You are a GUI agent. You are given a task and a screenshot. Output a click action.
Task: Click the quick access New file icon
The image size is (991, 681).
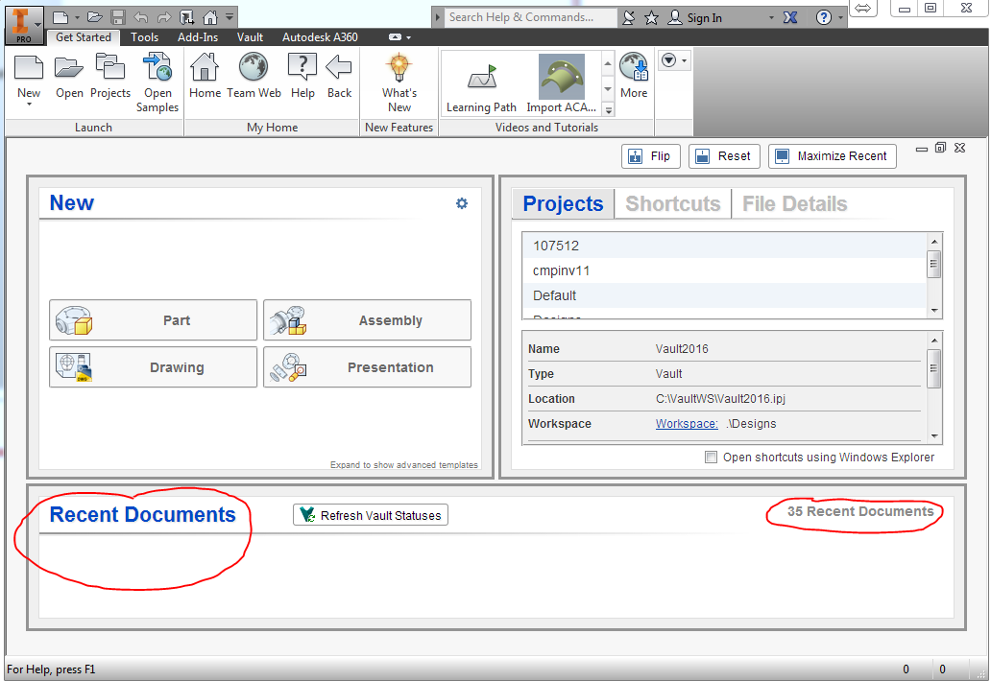pos(60,17)
